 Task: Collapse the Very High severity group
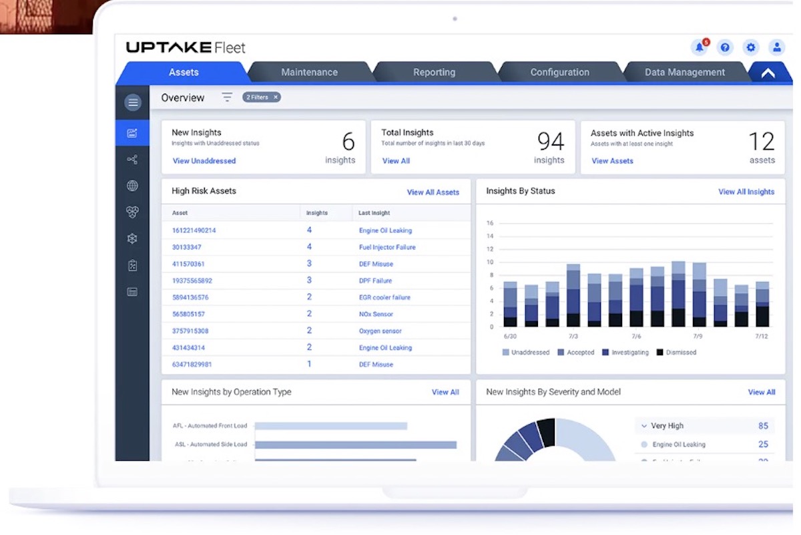(x=644, y=426)
